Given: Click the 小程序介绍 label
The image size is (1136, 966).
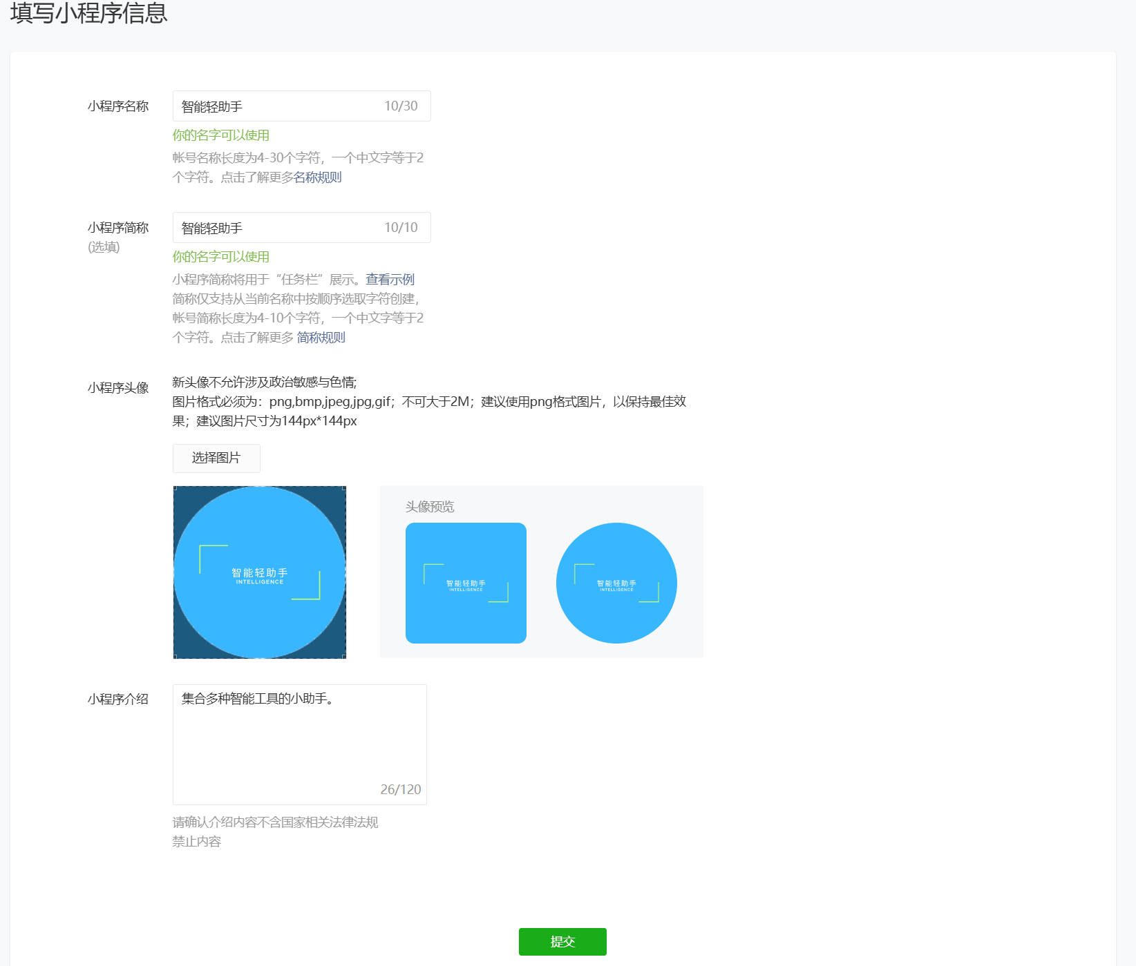Looking at the screenshot, I should pos(118,699).
